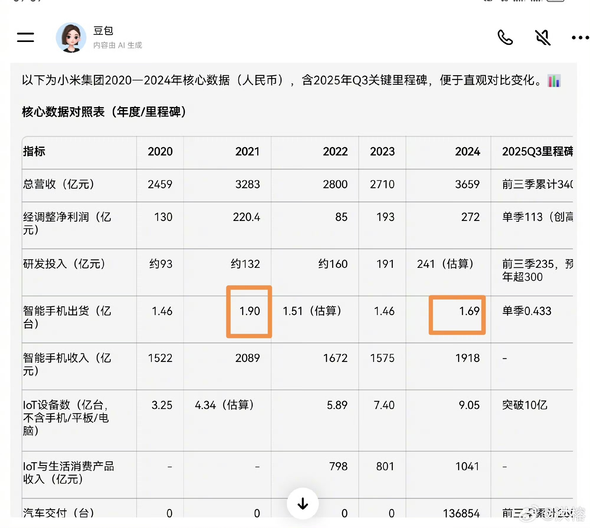Start a voice call with 豆包

point(505,37)
